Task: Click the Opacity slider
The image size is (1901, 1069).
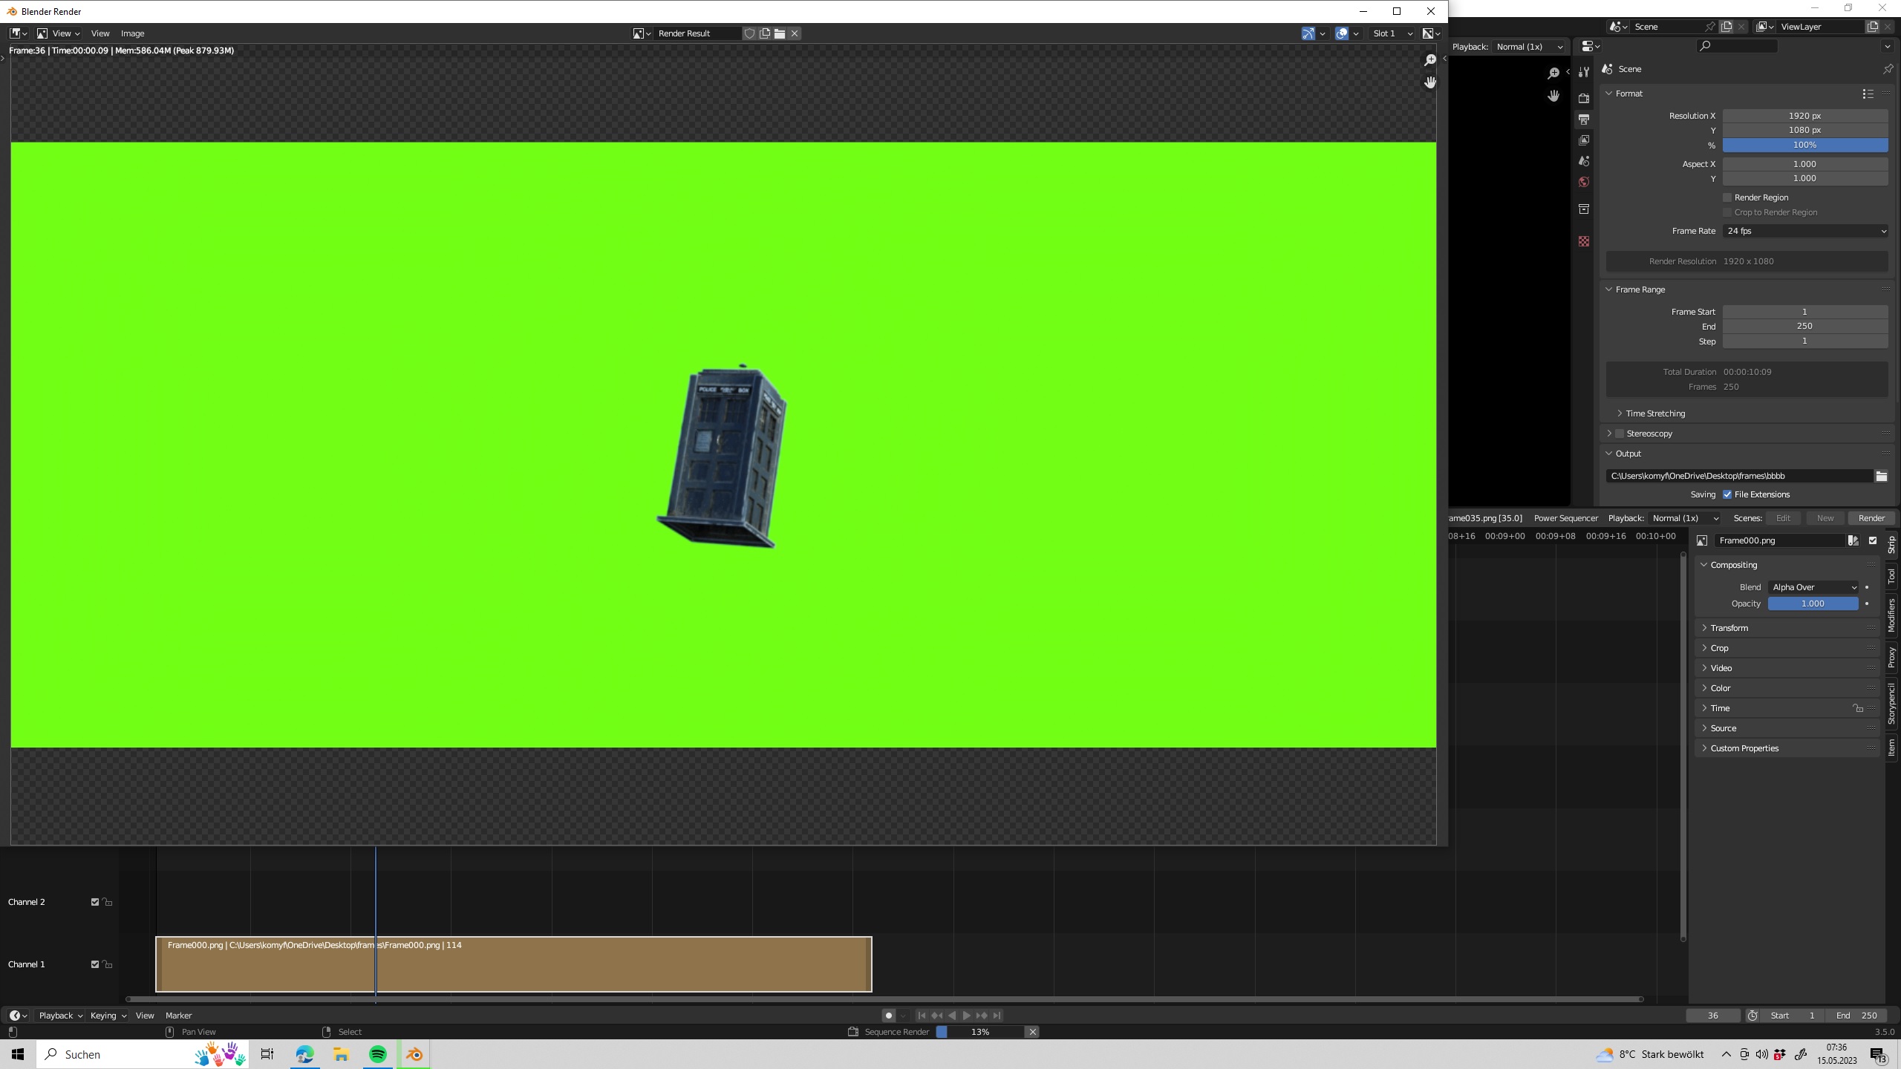Action: coord(1812,604)
